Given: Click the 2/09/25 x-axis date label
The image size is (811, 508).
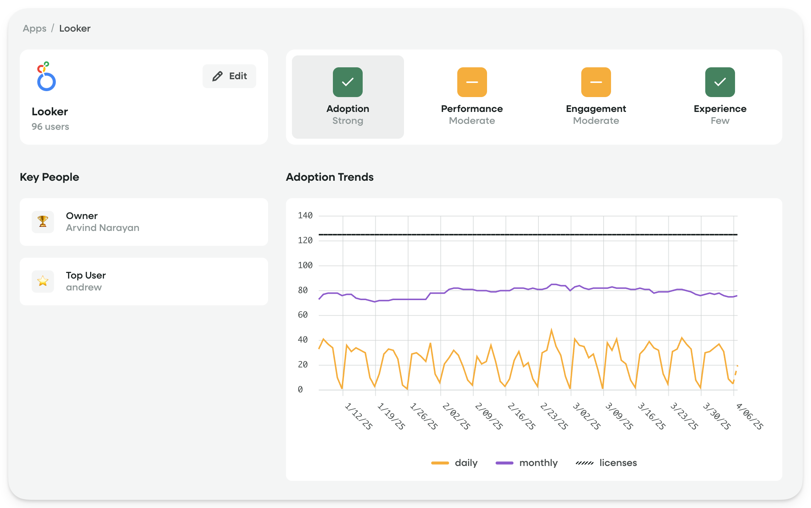Looking at the screenshot, I should pos(489,416).
